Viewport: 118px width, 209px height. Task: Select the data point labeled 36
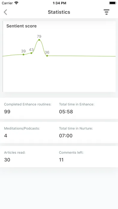47,56
